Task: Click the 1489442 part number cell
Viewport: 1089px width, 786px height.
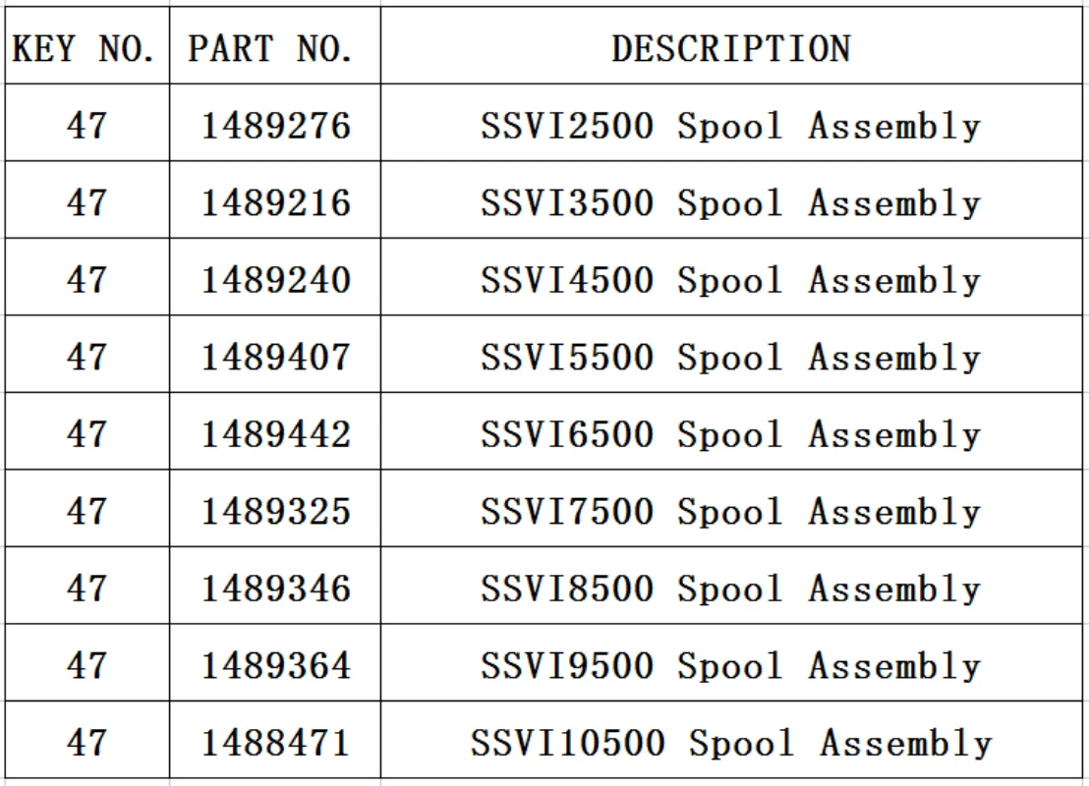Action: pos(276,435)
